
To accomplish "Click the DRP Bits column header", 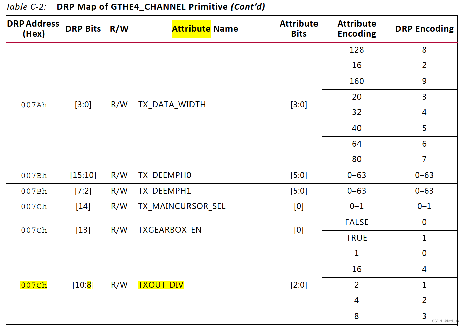I will pos(83,29).
